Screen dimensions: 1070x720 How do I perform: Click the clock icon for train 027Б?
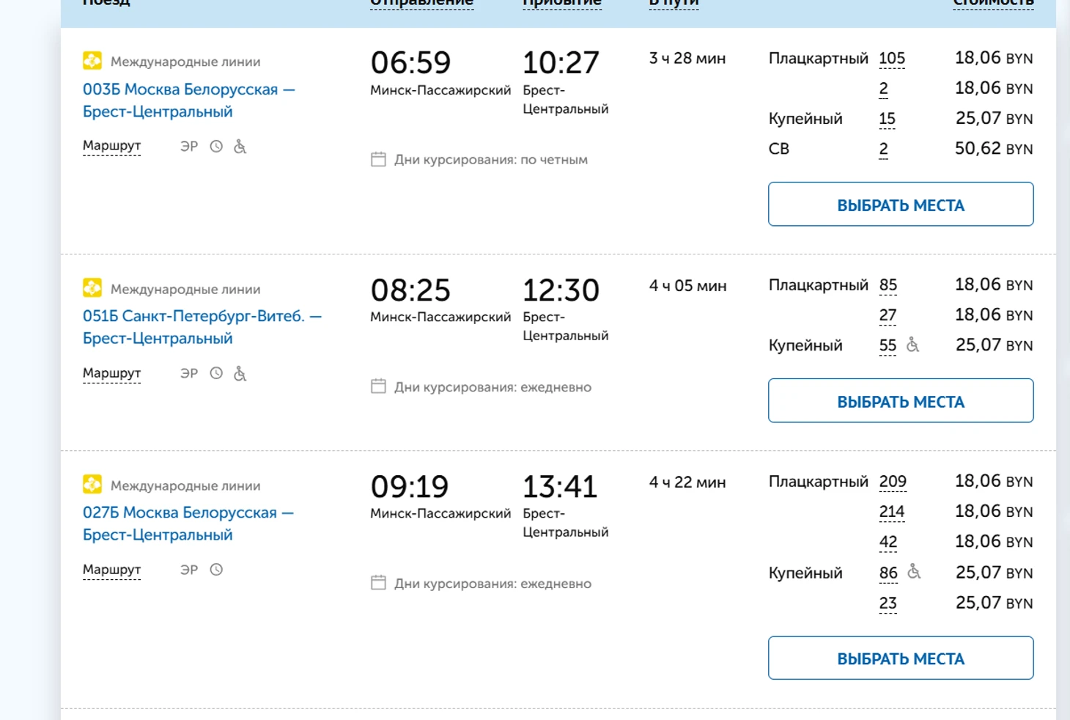216,570
